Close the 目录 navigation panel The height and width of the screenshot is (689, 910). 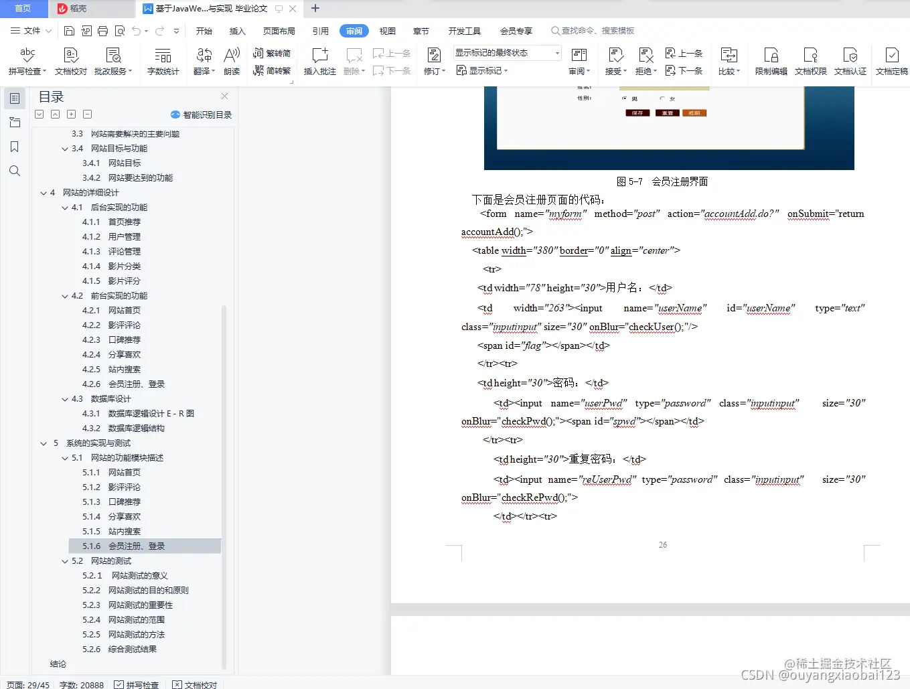coord(225,96)
